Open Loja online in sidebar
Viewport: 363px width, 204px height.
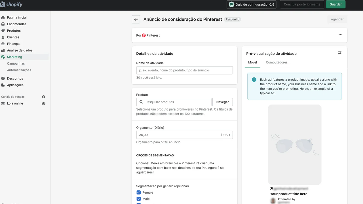pyautogui.click(x=15, y=103)
